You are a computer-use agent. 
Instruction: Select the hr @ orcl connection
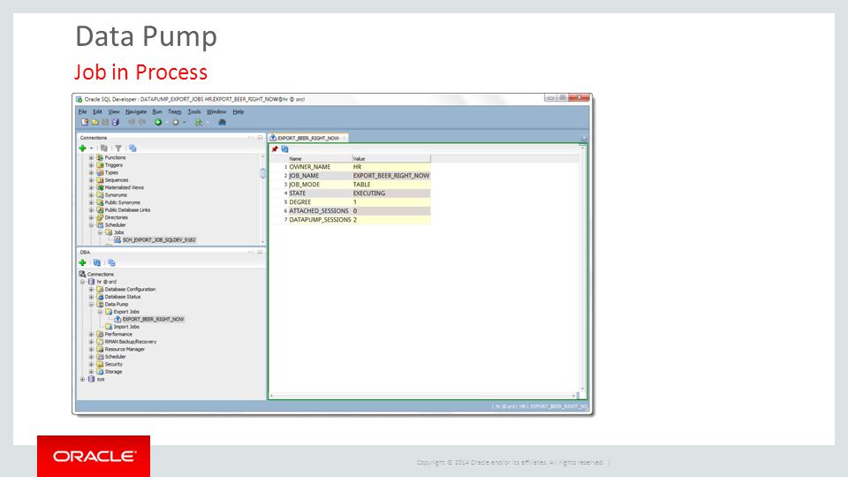(107, 282)
